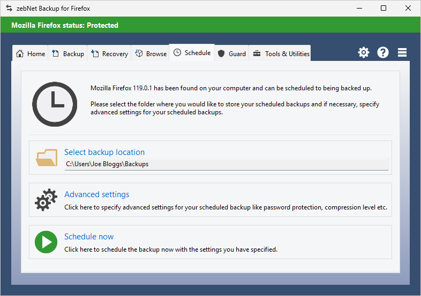Click the green Schedule now play icon
The image size is (421, 296).
pos(46,242)
